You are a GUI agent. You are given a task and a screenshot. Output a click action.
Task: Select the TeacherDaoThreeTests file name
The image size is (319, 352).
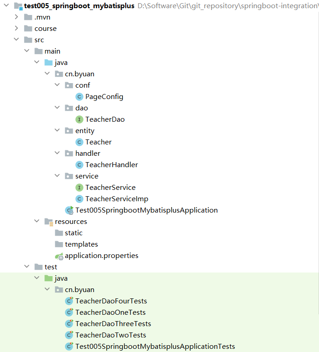click(113, 324)
